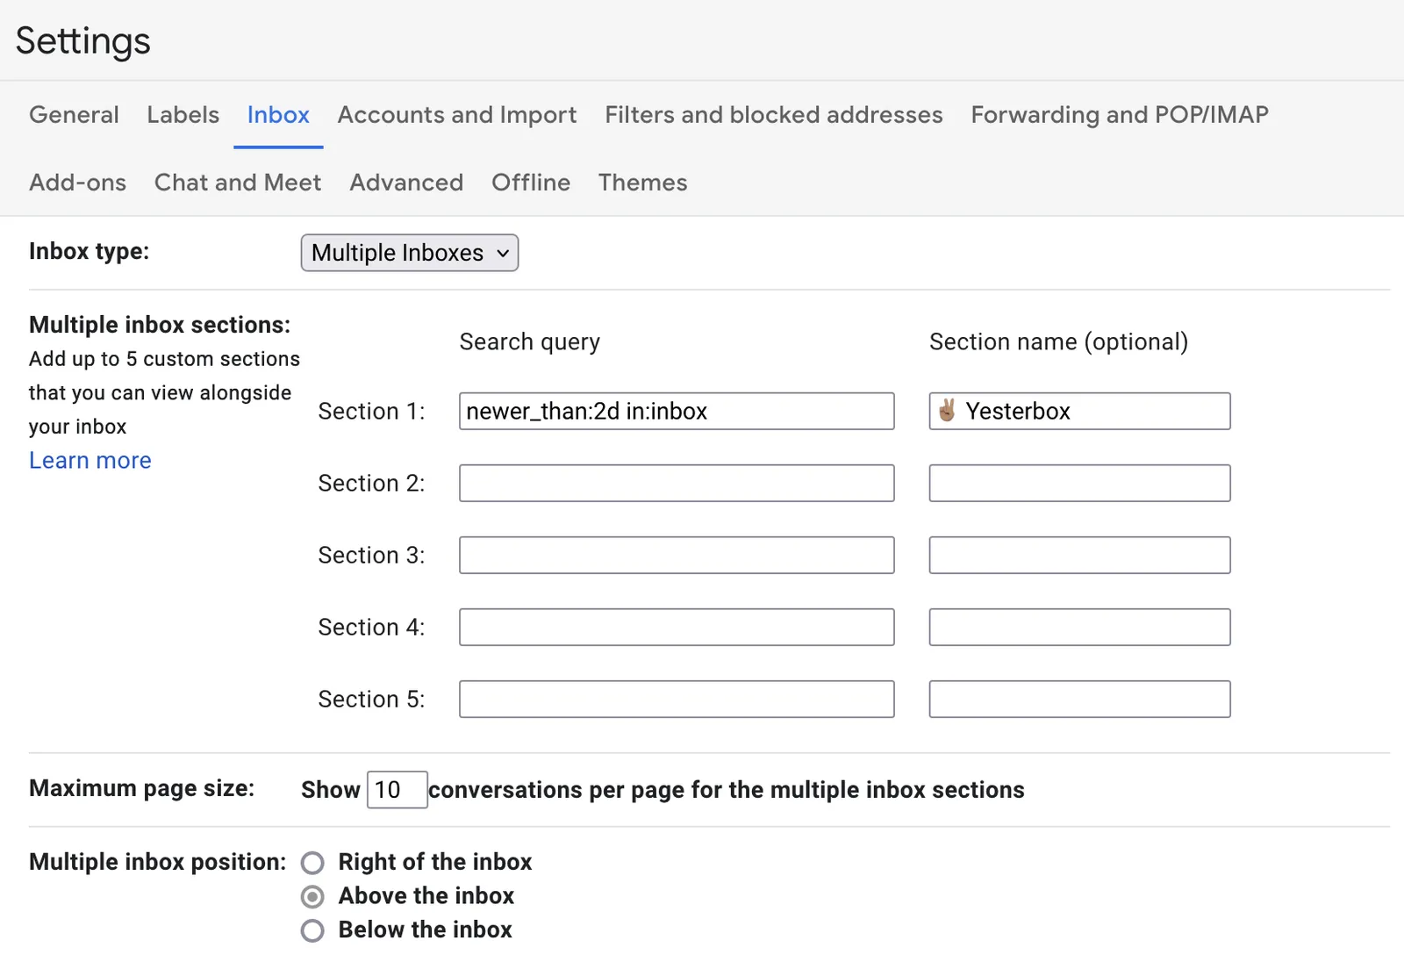The width and height of the screenshot is (1404, 962).
Task: Open the General settings tab
Action: click(x=74, y=115)
